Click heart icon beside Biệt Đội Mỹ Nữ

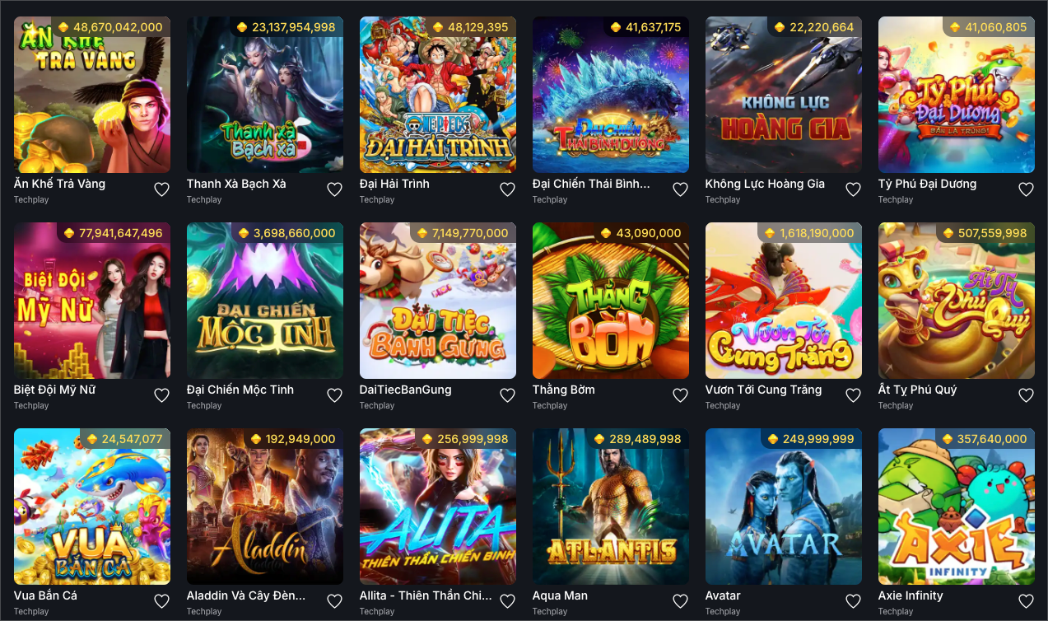click(162, 395)
